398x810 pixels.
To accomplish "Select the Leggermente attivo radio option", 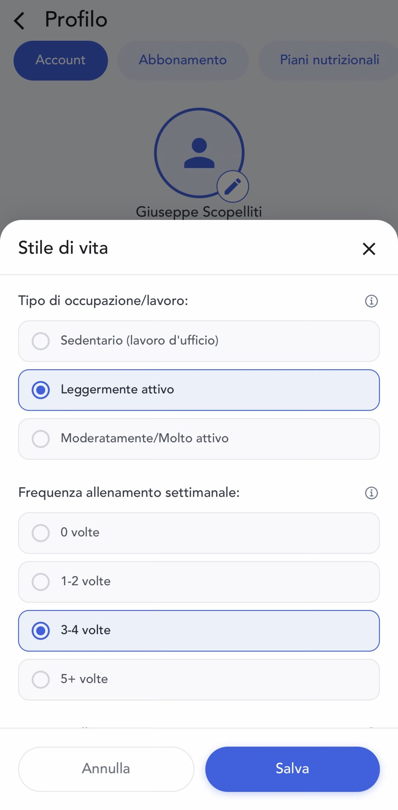I will pos(199,390).
